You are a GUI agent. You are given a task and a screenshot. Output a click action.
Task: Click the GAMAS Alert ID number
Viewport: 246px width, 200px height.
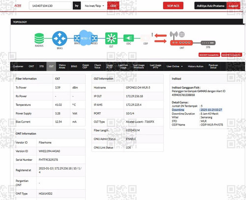coord(183,95)
